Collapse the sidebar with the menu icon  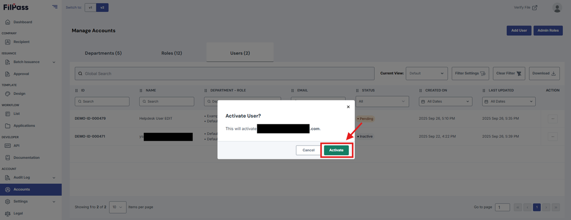[x=55, y=7]
